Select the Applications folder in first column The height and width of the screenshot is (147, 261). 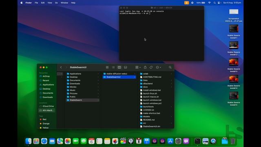83,73
